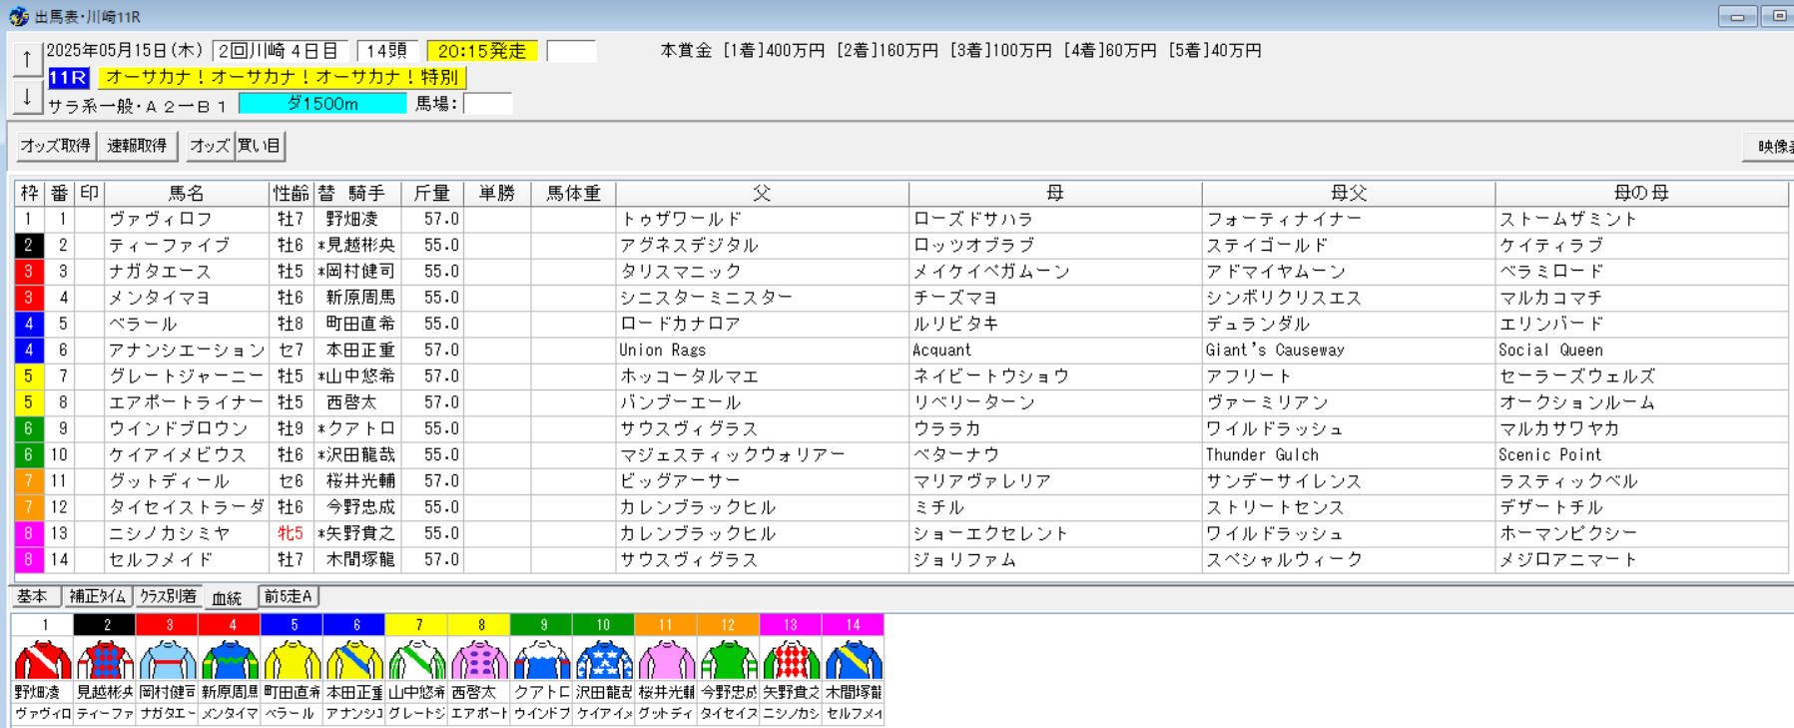Click the silk icon for number 6 本田正重
This screenshot has height=728, width=1794.
(x=354, y=660)
